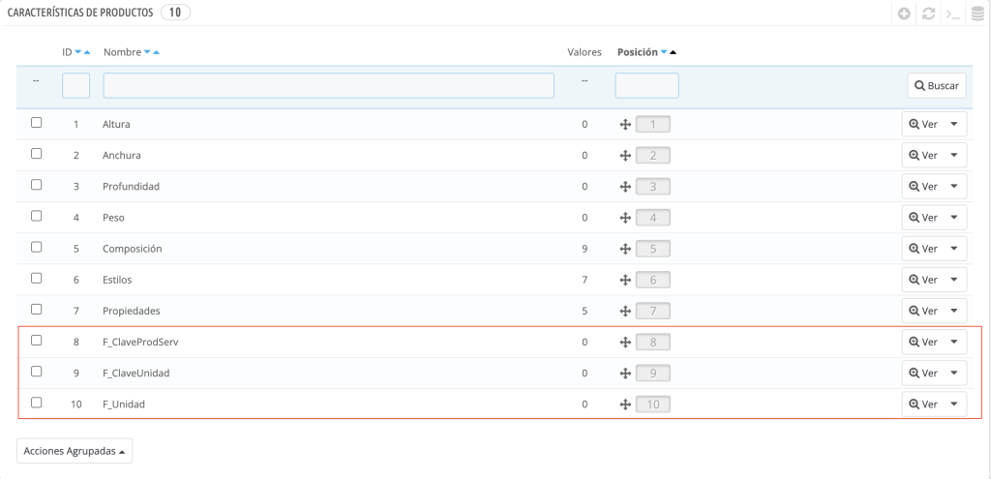Click Ver button for Altura

click(922, 125)
